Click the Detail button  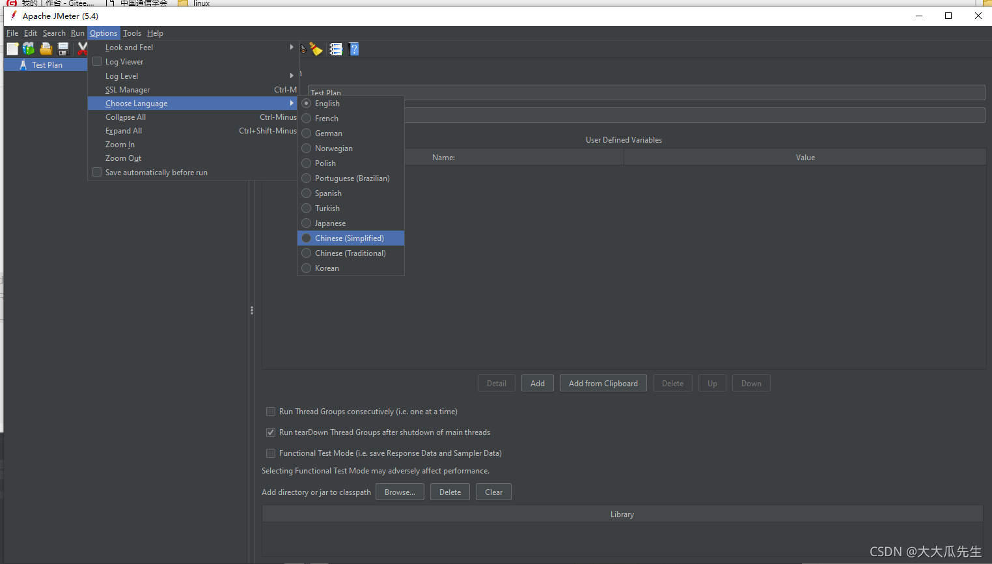click(497, 384)
